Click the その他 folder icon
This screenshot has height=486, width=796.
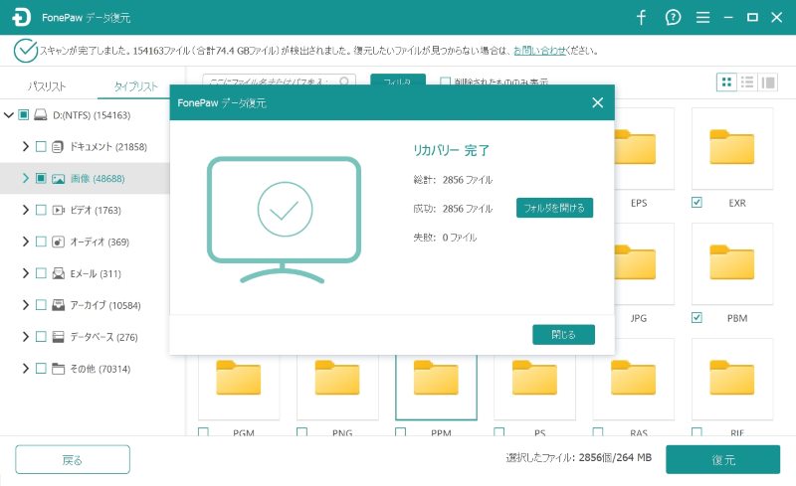point(59,369)
